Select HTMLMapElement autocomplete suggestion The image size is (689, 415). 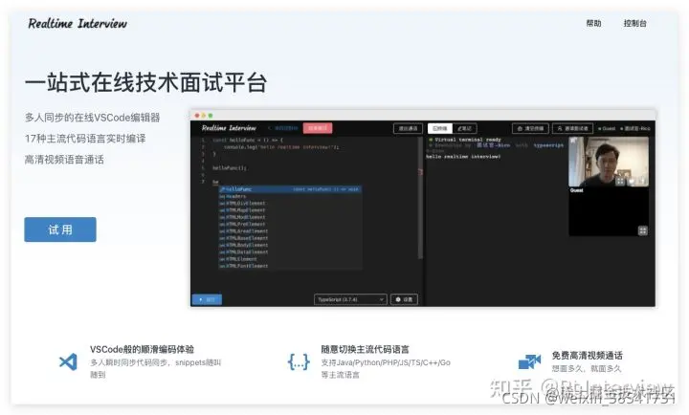coord(291,210)
